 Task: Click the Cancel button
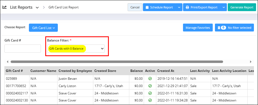(x=135, y=7)
